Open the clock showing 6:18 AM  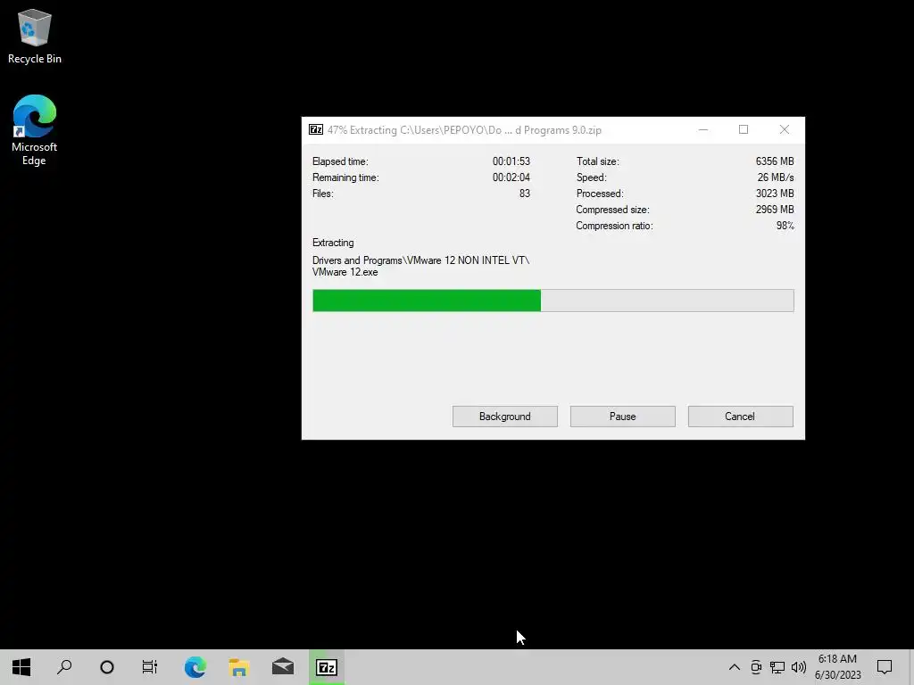tap(837, 667)
